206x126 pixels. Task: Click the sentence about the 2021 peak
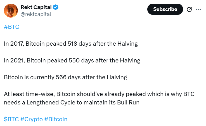pos(72,60)
